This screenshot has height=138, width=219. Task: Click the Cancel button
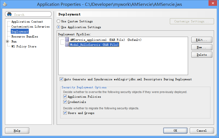pyautogui.click(x=202, y=131)
